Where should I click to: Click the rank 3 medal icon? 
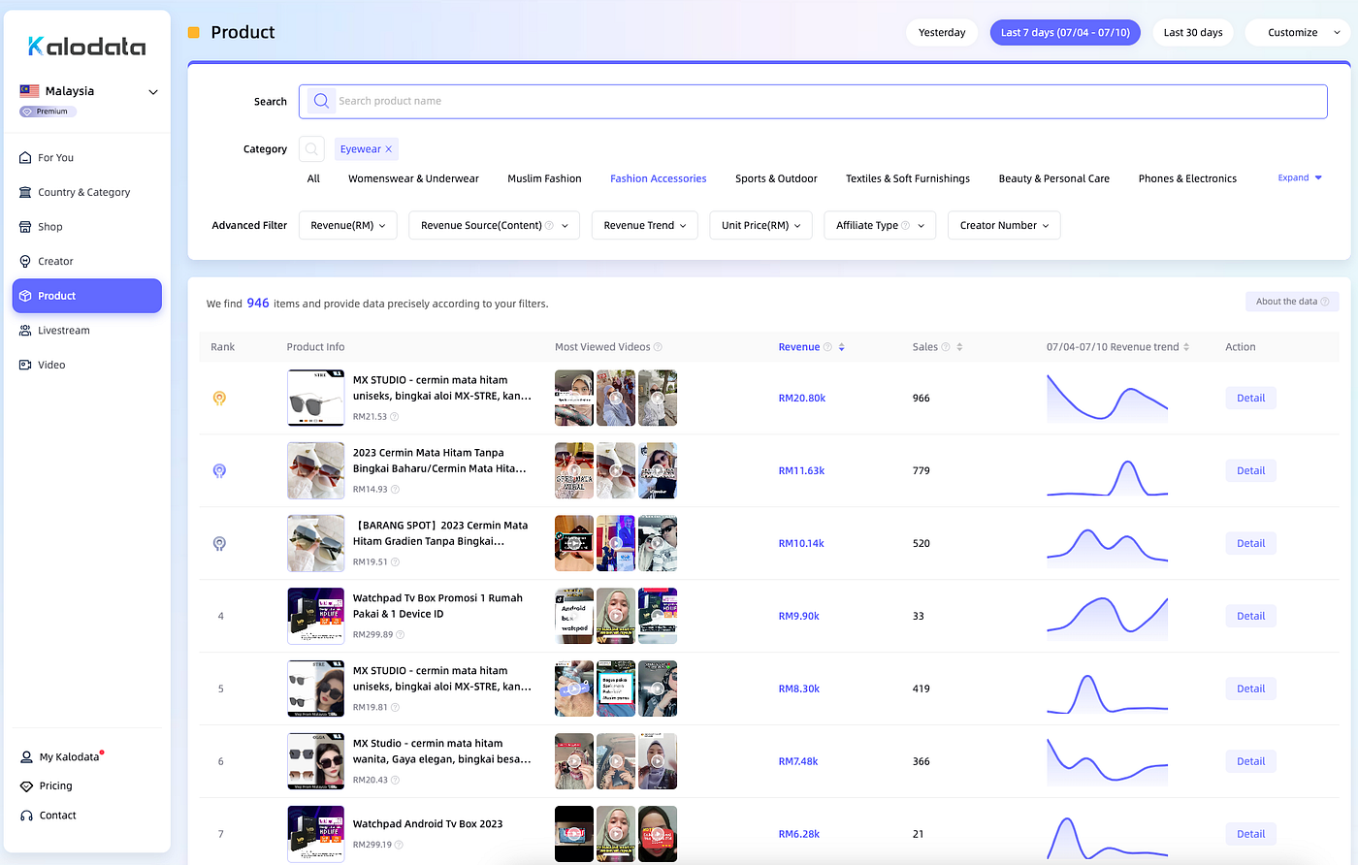pos(219,544)
